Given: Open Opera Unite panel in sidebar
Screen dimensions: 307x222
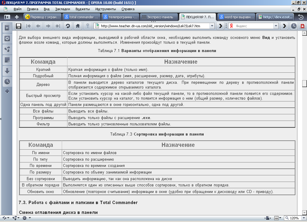Looking at the screenshot, I should coord(7,49).
